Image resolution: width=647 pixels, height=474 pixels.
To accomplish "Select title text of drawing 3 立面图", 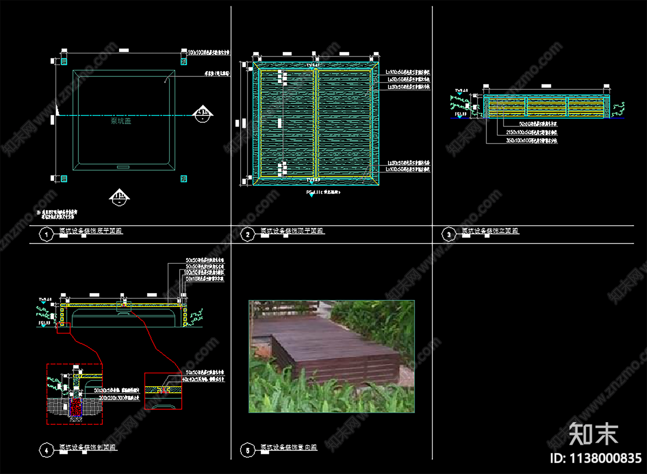I will tap(490, 231).
